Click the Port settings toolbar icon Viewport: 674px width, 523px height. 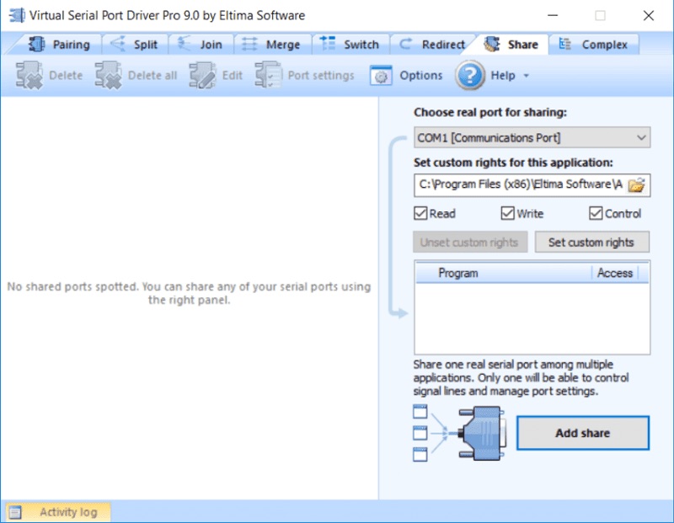click(268, 75)
